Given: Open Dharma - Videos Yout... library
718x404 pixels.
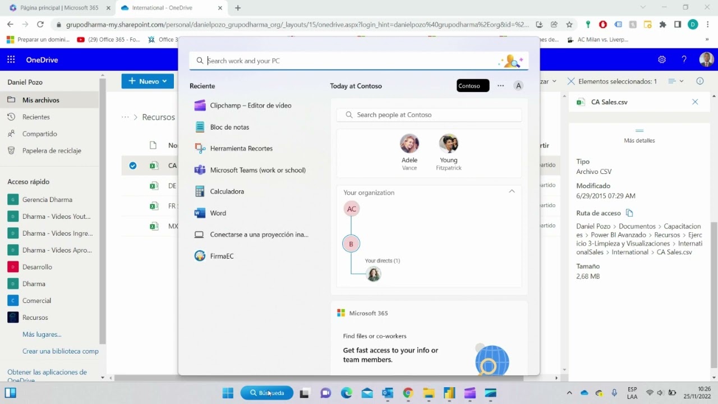Looking at the screenshot, I should click(x=49, y=217).
